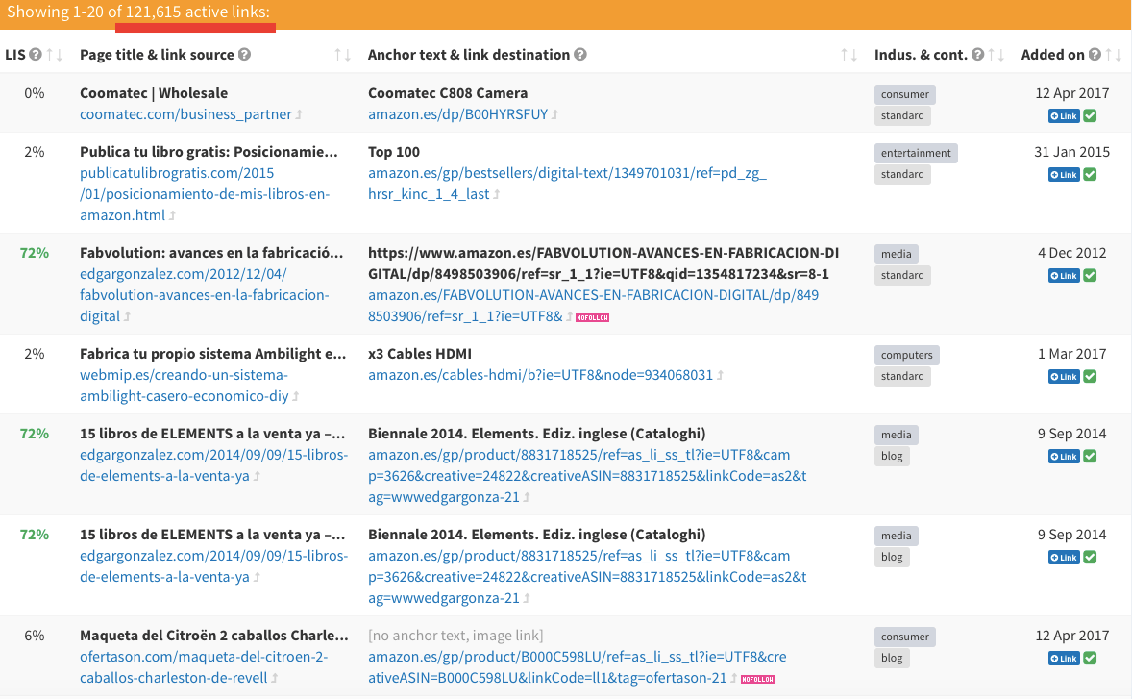1132x699 pixels.
Task: Sort table by LIS column arrows
Action: [x=54, y=55]
